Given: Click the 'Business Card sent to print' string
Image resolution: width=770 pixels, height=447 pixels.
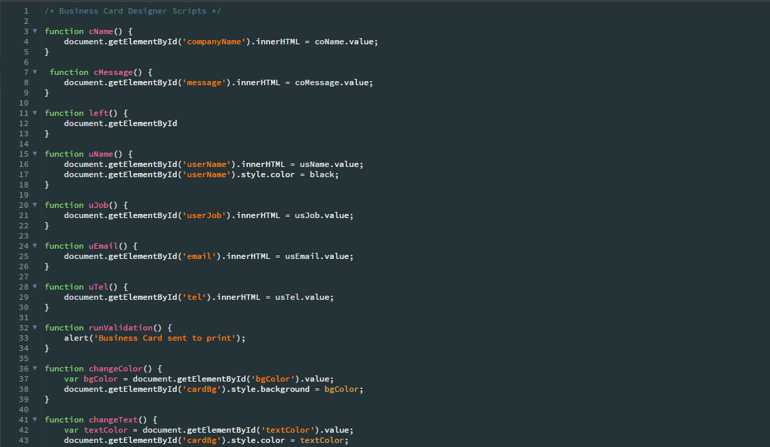Looking at the screenshot, I should (165, 338).
